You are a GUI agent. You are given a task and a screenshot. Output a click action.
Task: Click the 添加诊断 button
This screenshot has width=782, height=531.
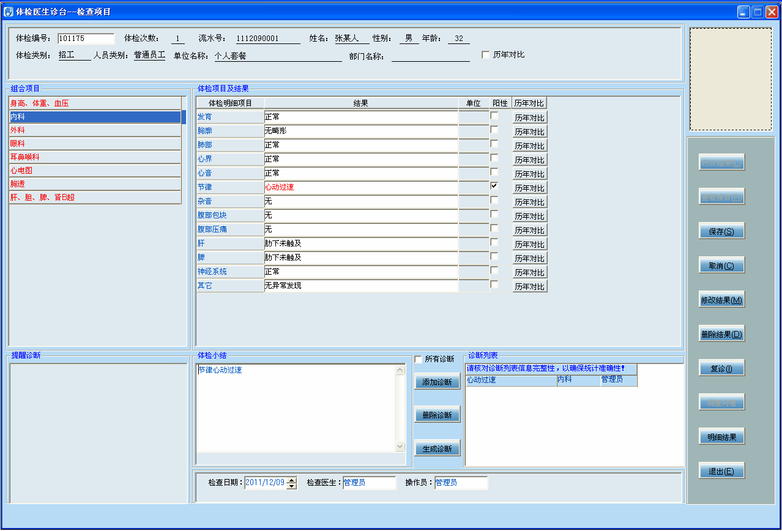click(437, 382)
